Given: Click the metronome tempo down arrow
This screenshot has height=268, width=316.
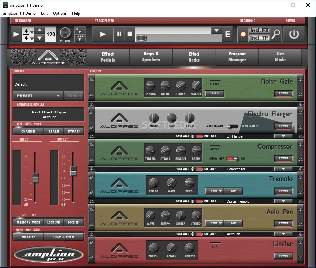Looking at the screenshot, I should (40, 38).
